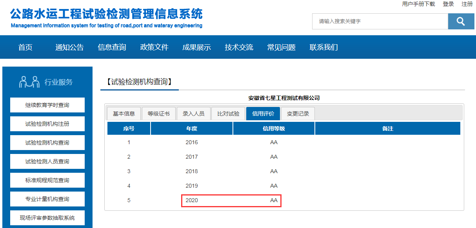
Task: Click the 行业服务 sidebar heading
Action: [x=58, y=82]
